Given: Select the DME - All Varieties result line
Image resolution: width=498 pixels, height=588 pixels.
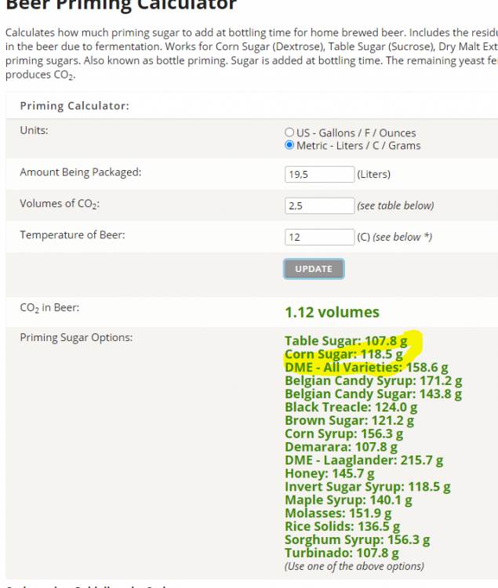Looking at the screenshot, I should 366,367.
